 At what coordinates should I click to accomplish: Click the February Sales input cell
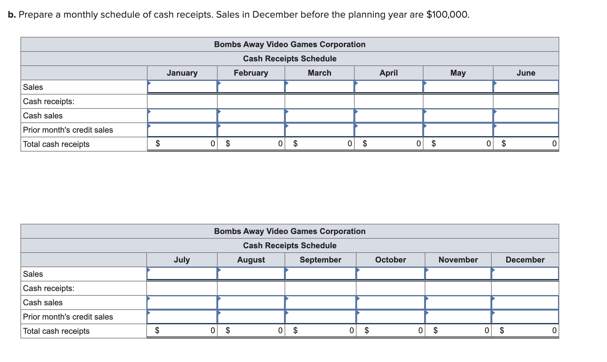click(251, 87)
